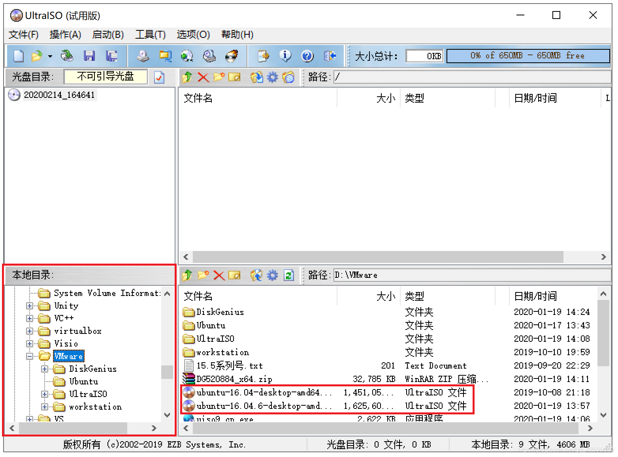Click the Make CD/DVD image icon

143,56
